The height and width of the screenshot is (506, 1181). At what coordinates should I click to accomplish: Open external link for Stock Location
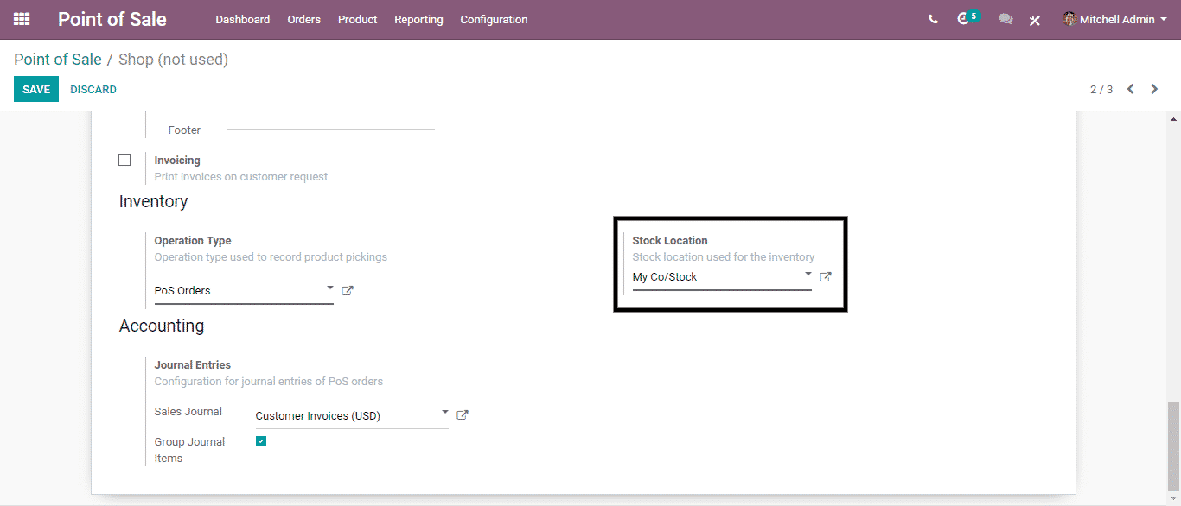point(826,277)
